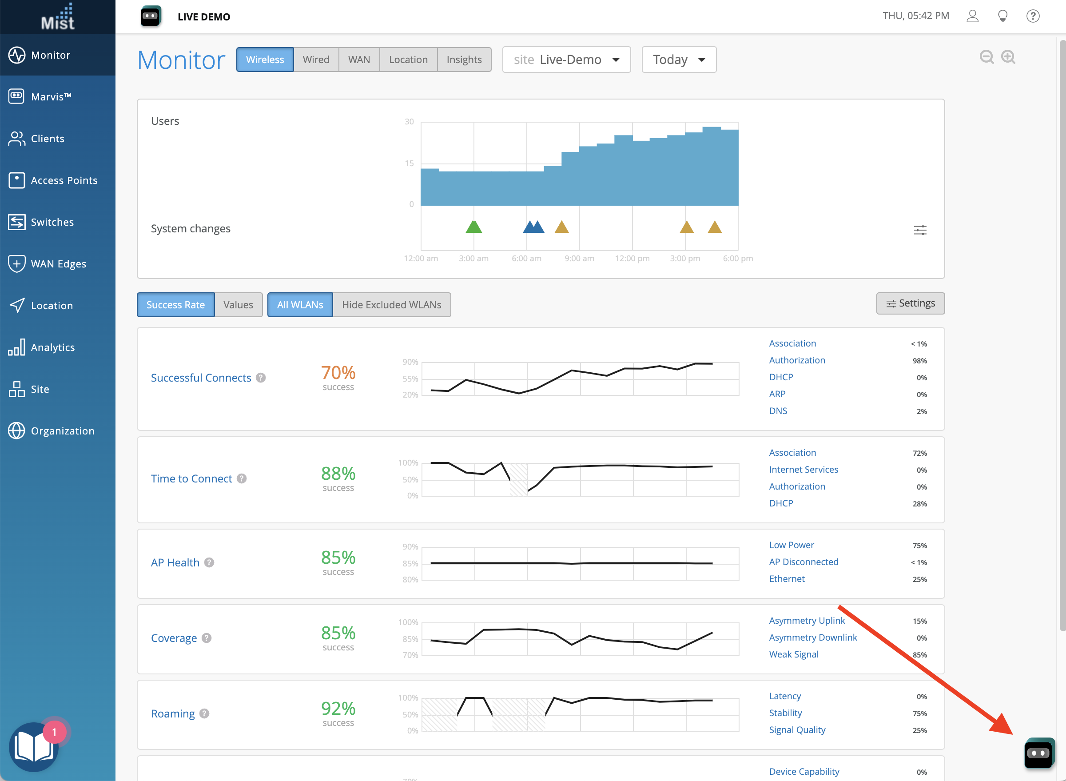Click the green system change triangle marker
Image resolution: width=1066 pixels, height=781 pixels.
[x=473, y=227]
